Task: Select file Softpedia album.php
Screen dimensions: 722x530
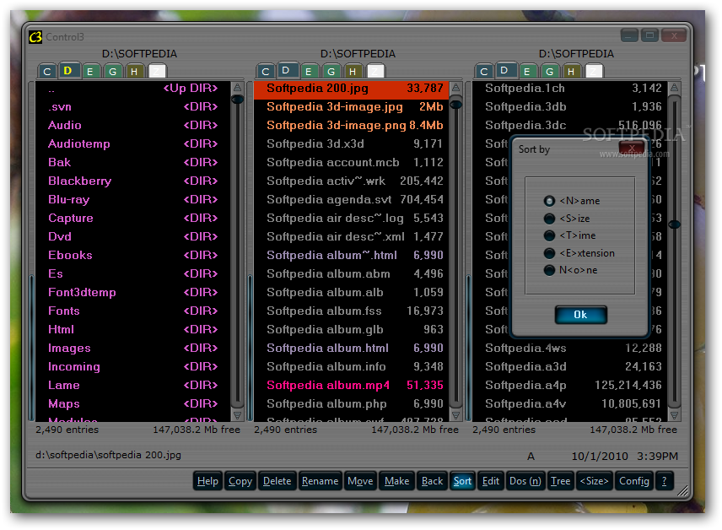Action: click(352, 404)
